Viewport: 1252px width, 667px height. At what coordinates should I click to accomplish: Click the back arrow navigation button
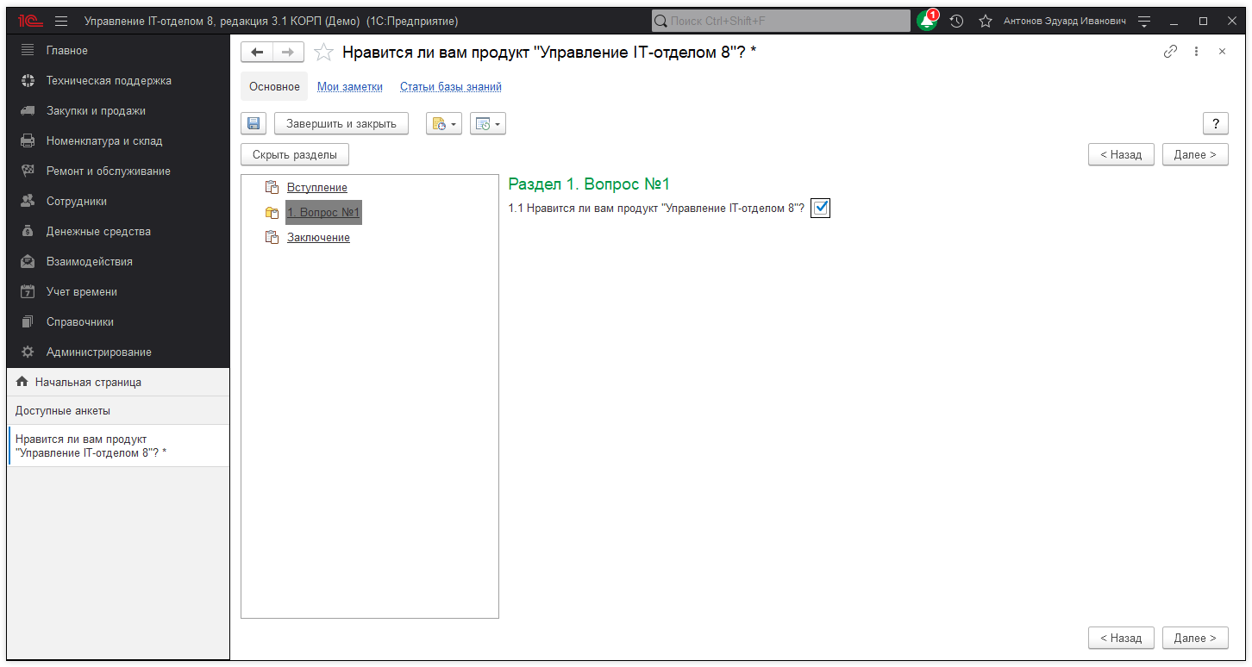257,53
